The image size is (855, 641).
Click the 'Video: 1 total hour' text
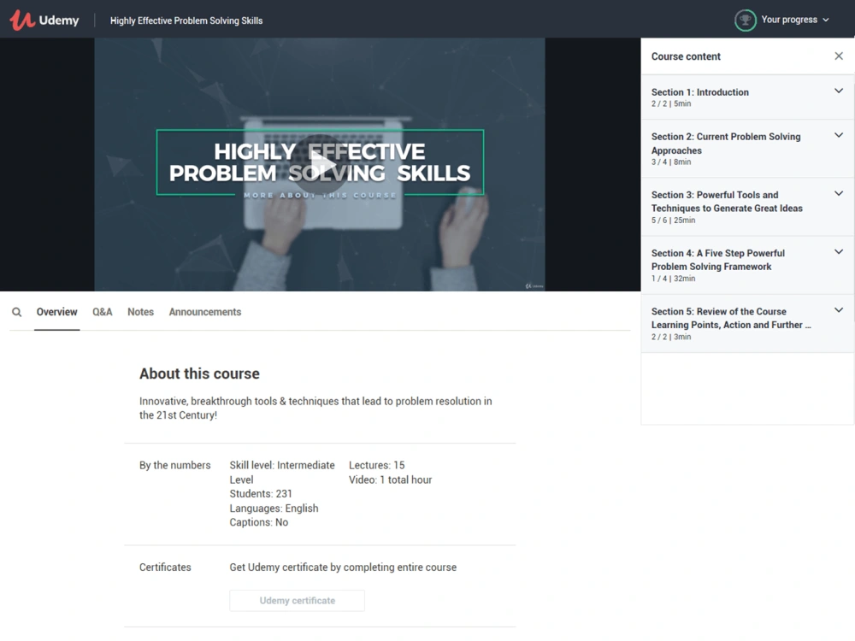tap(391, 479)
